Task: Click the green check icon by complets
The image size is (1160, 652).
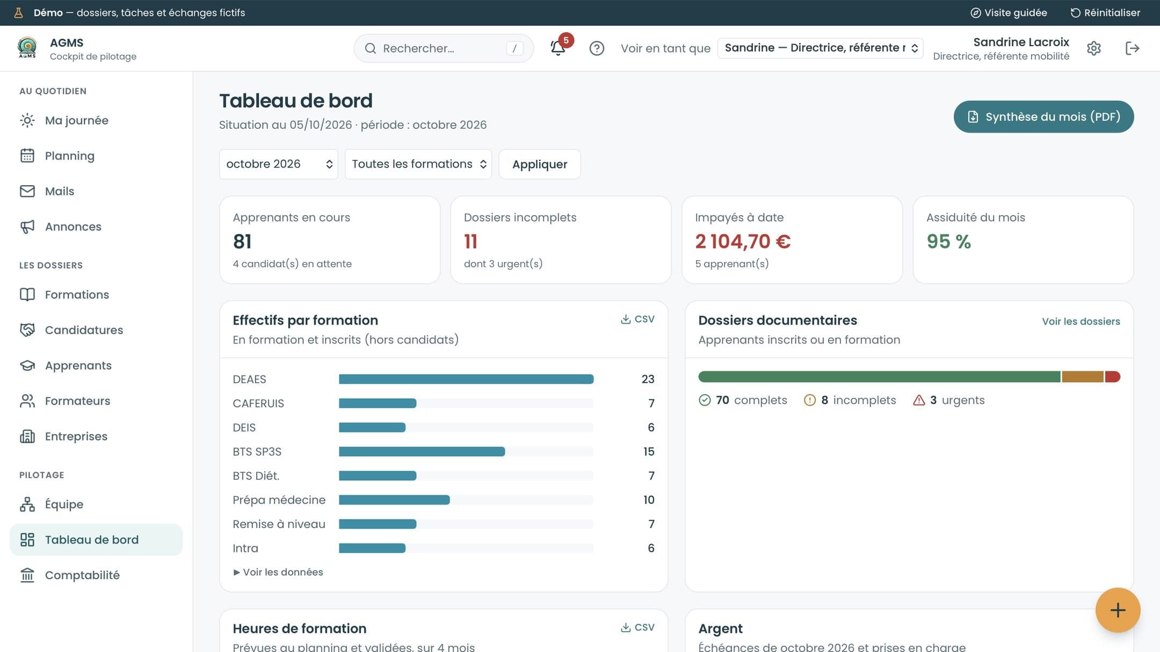Action: [705, 400]
